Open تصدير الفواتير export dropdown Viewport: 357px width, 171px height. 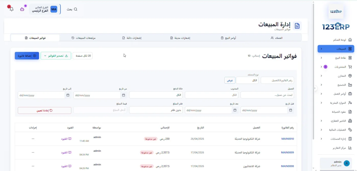coord(56,56)
